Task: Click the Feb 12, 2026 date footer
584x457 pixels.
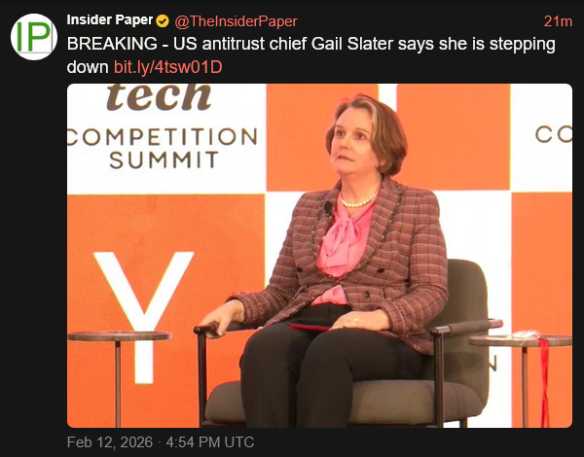Action: coord(161,442)
